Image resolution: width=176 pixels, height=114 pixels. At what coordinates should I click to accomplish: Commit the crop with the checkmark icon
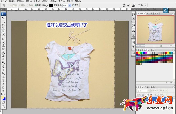tap(128, 5)
